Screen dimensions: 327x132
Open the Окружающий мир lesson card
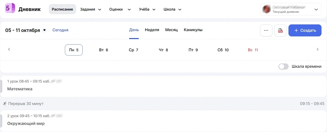coord(163,121)
